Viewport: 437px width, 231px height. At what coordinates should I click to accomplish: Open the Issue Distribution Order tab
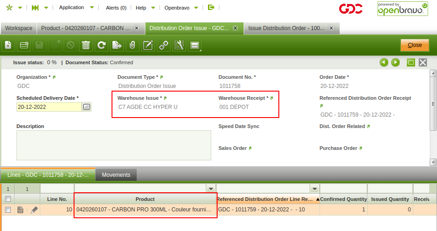(x=286, y=28)
